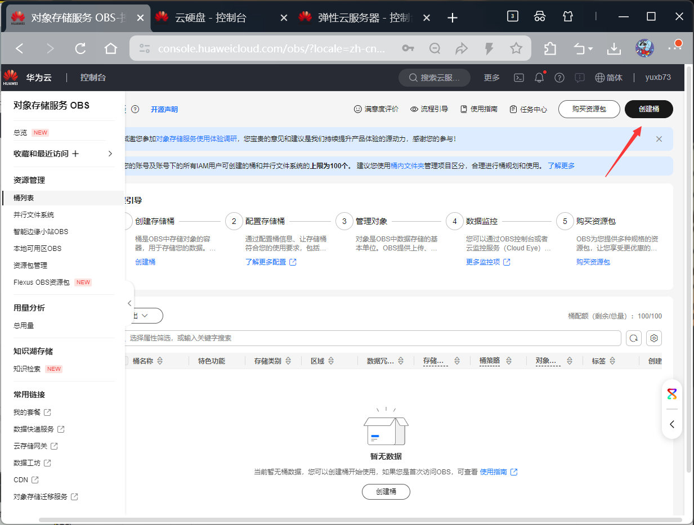Open new browser tab
This screenshot has height=525, width=694.
[453, 18]
